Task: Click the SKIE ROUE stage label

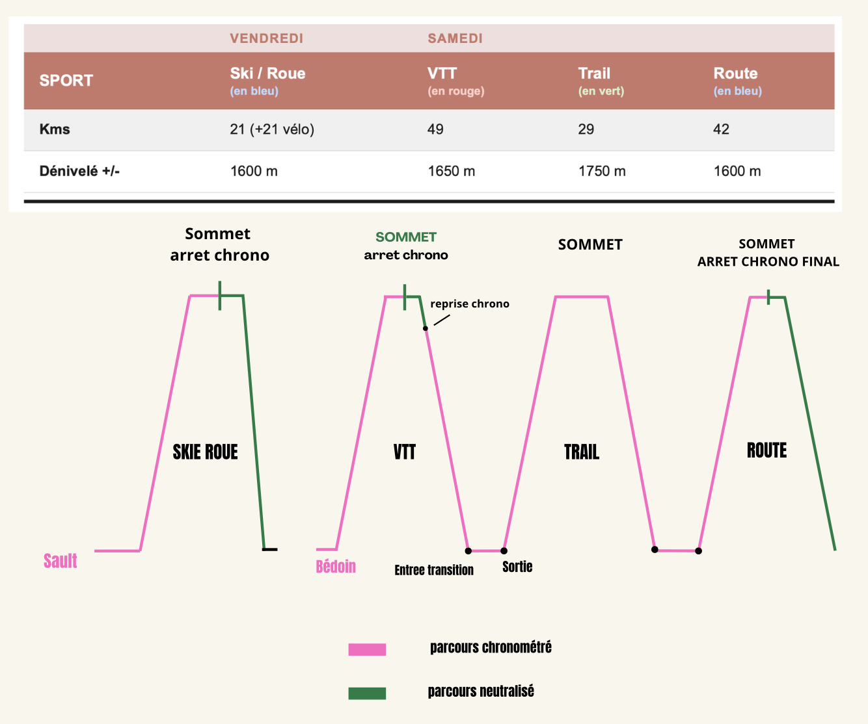Action: click(205, 452)
